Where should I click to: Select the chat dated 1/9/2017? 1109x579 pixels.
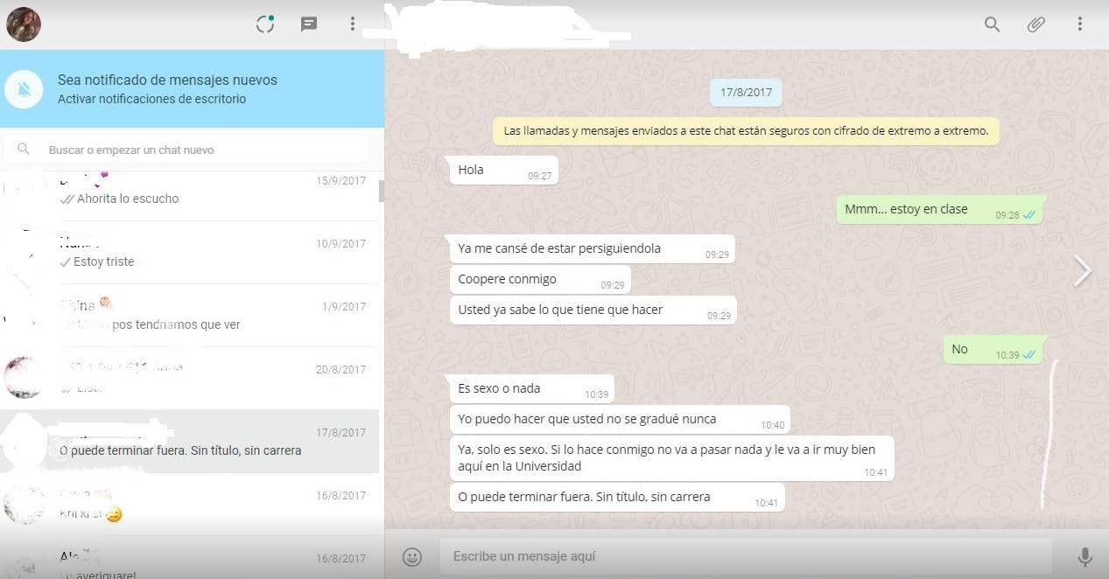tap(193, 316)
